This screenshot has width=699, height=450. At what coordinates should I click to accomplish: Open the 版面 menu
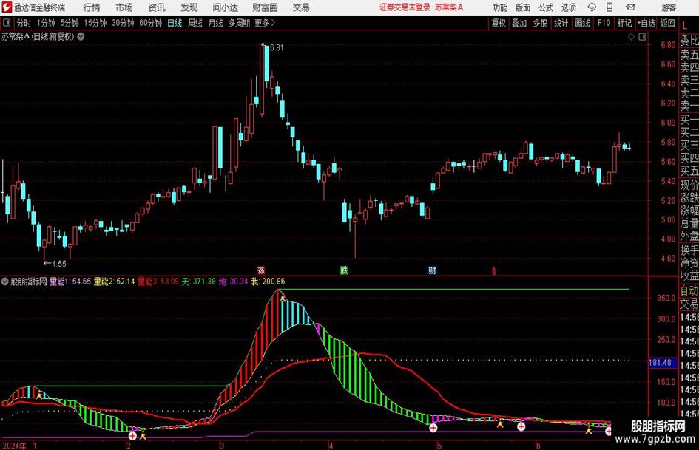tap(522, 7)
